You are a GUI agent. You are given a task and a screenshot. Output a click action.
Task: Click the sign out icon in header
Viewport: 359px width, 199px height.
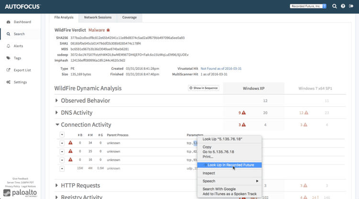tap(351, 6)
